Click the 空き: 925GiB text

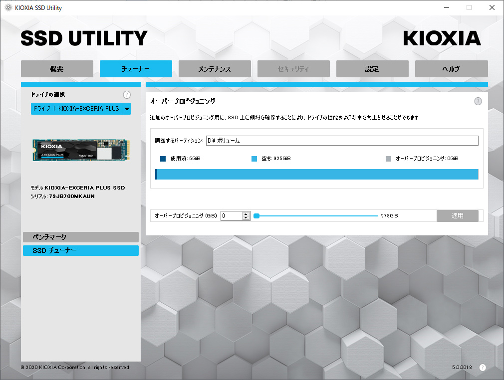pyautogui.click(x=276, y=159)
